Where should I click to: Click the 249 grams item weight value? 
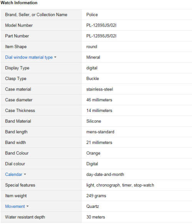pyautogui.click(x=96, y=196)
